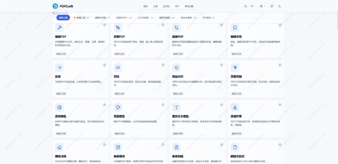Click the 页眉页脚 pilcrow icon
The image size is (338, 164).
235,67
